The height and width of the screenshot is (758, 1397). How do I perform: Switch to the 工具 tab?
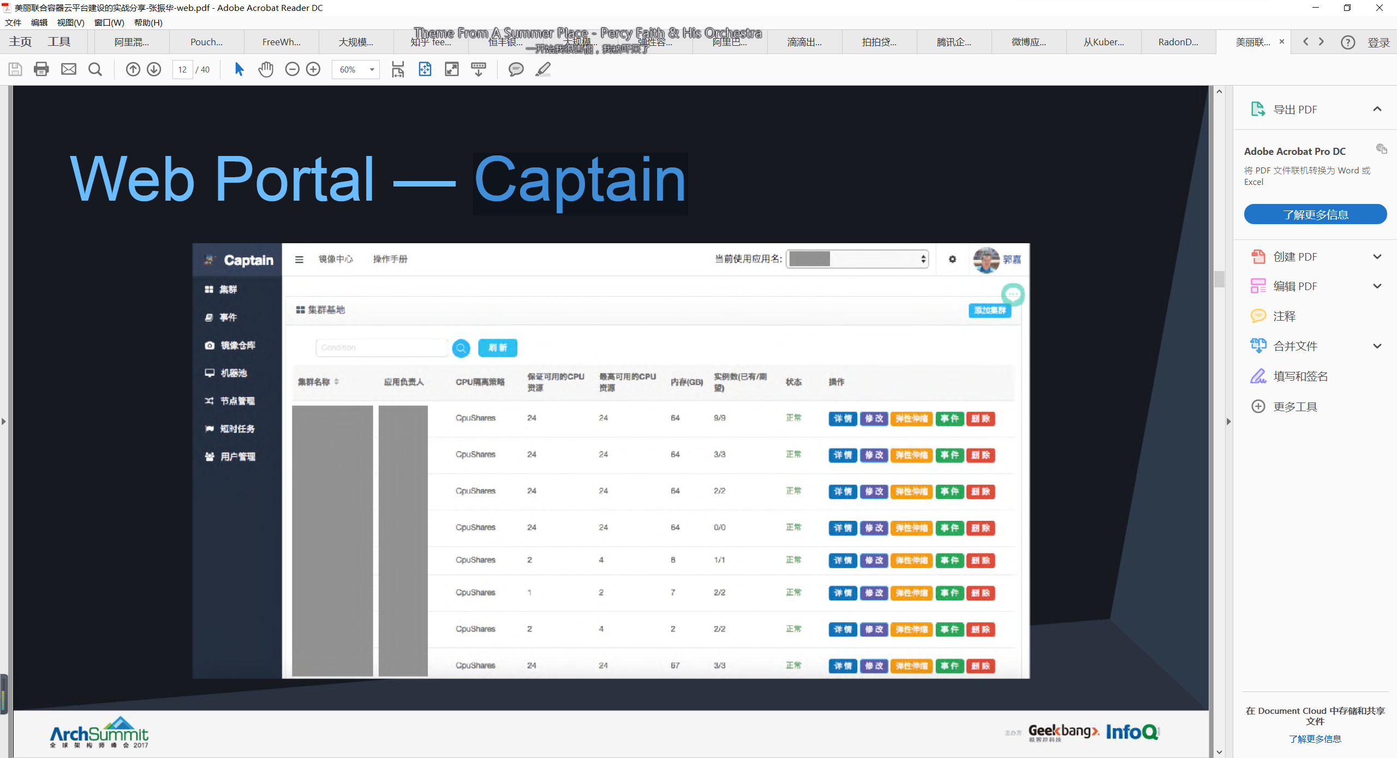pyautogui.click(x=59, y=42)
